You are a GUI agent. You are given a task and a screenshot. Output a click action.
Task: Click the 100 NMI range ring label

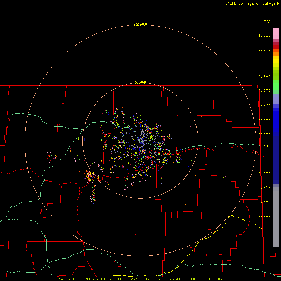coord(140,25)
